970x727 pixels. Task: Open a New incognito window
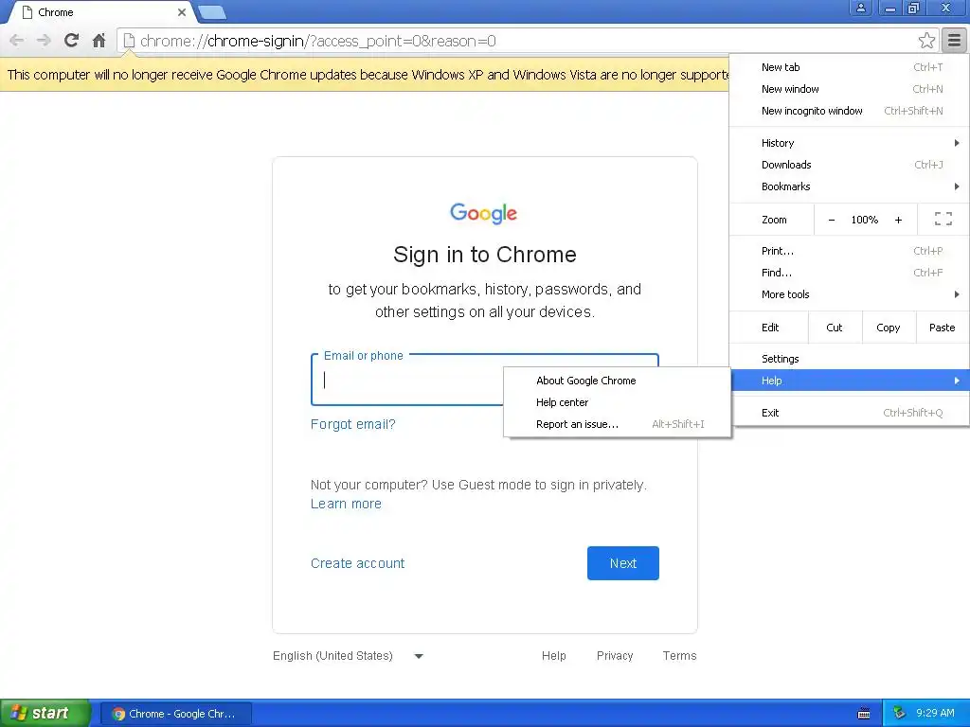pos(849,111)
